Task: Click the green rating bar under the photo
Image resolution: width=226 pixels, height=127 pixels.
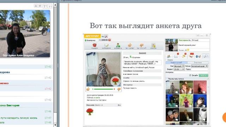Action: point(103,89)
